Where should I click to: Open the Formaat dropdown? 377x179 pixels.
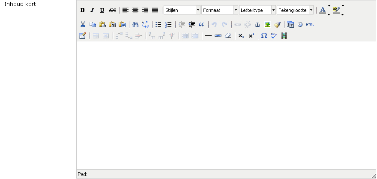pyautogui.click(x=220, y=10)
